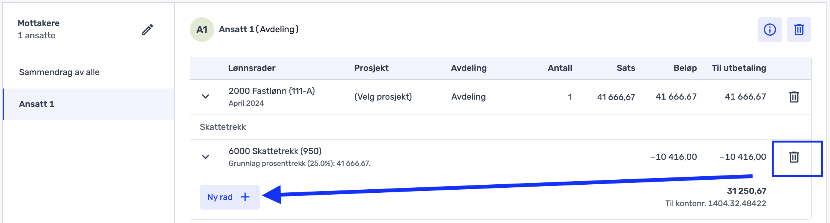The image size is (830, 223).
Task: Open the Velg prosjekt selector
Action: (383, 97)
